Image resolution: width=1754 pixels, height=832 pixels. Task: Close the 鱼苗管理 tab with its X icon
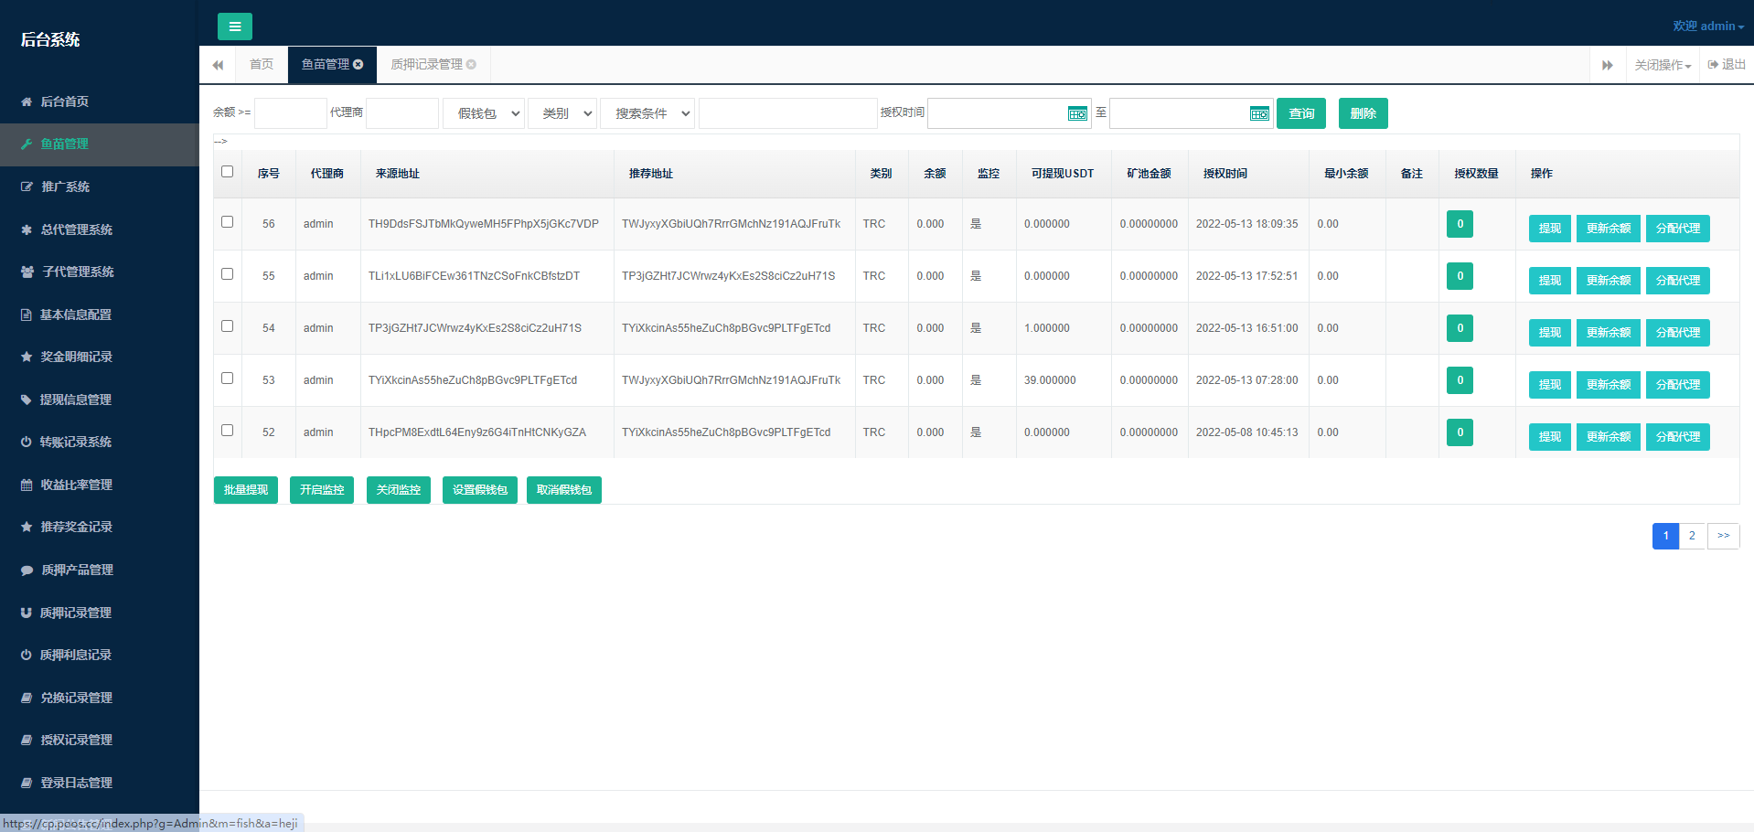358,64
